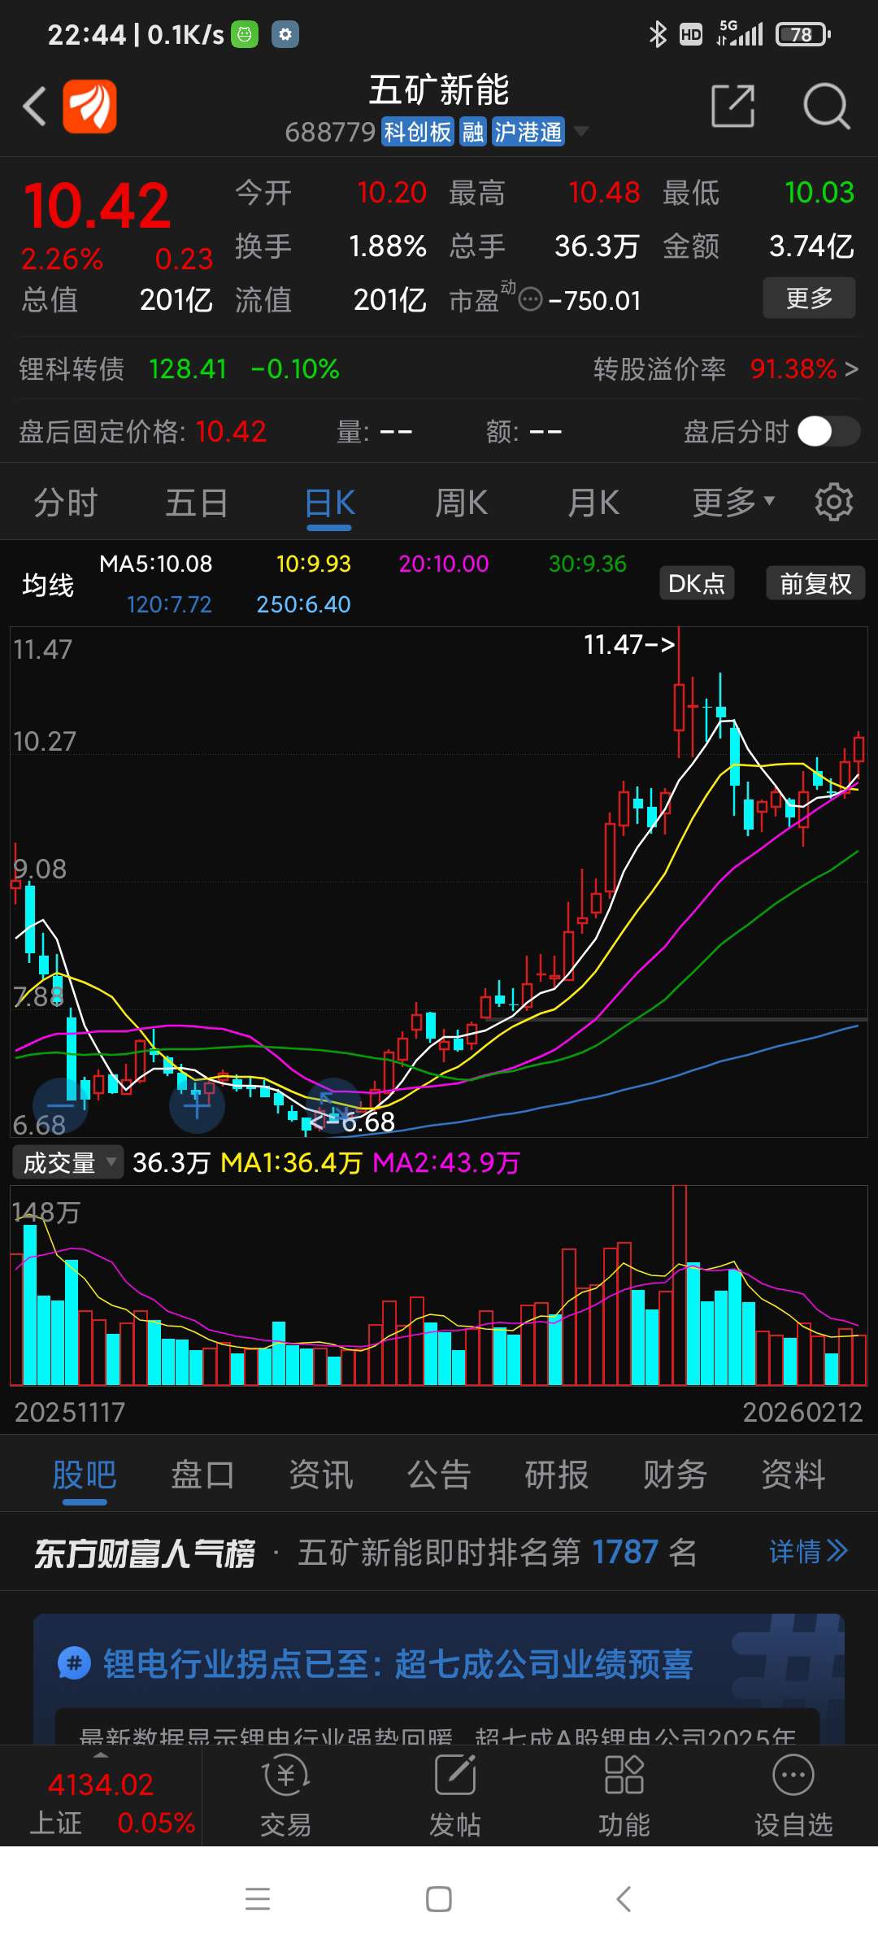The width and height of the screenshot is (878, 1952).
Task: Switch to the 周K chart tab
Action: tap(461, 502)
